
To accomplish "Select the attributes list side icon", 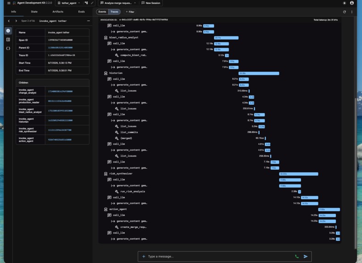I will click(8, 39).
